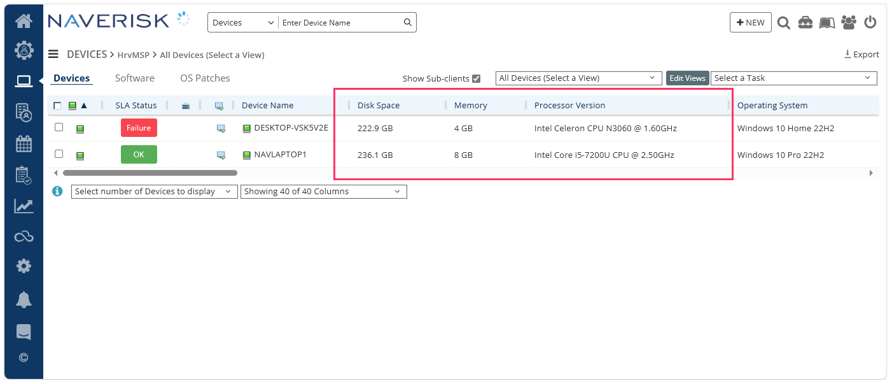Open the chat bubble icon in sidebar
The width and height of the screenshot is (892, 384).
pos(24,332)
